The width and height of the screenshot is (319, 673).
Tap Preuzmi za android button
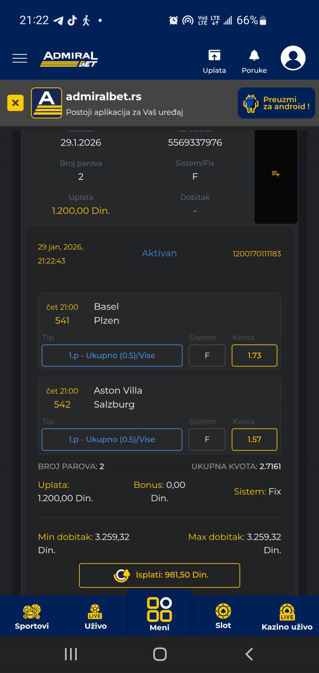click(276, 103)
